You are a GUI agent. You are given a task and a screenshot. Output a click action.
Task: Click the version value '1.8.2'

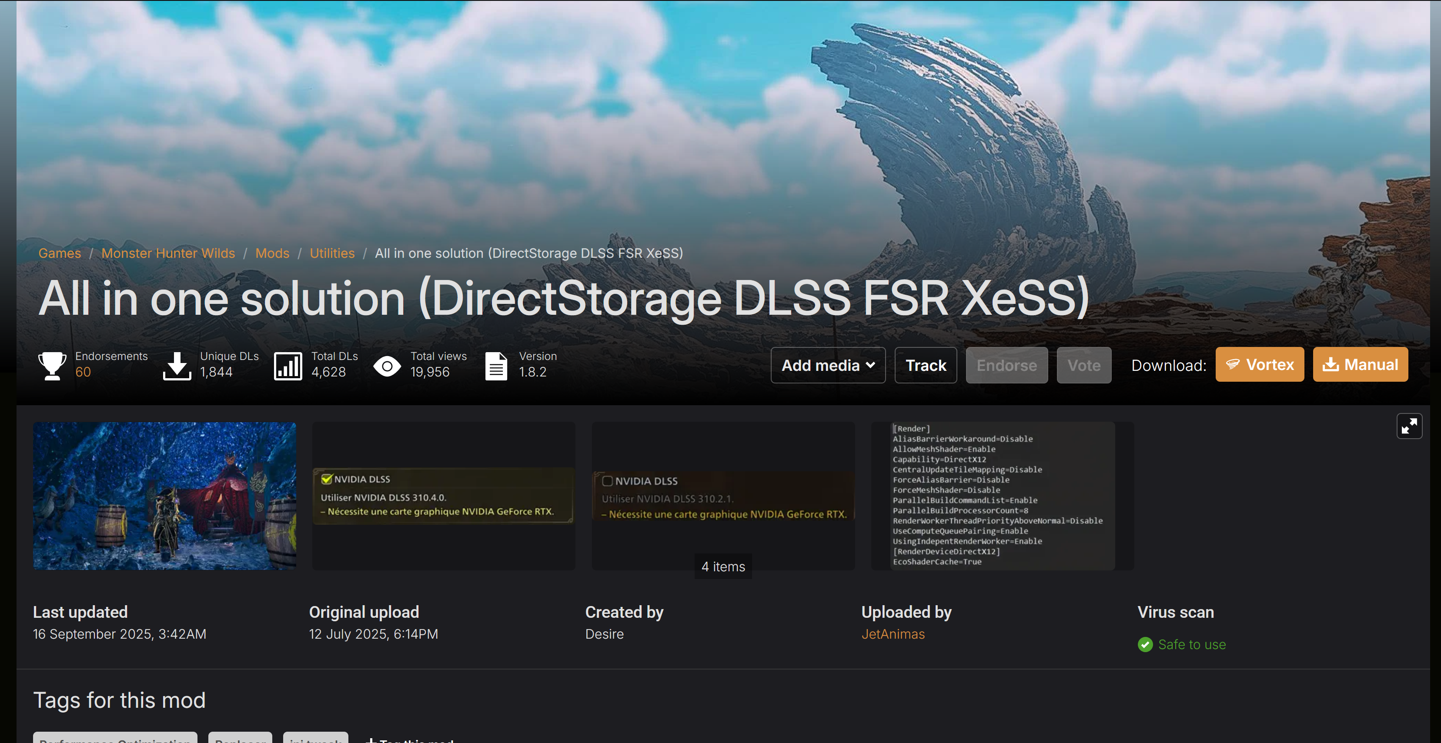coord(532,372)
